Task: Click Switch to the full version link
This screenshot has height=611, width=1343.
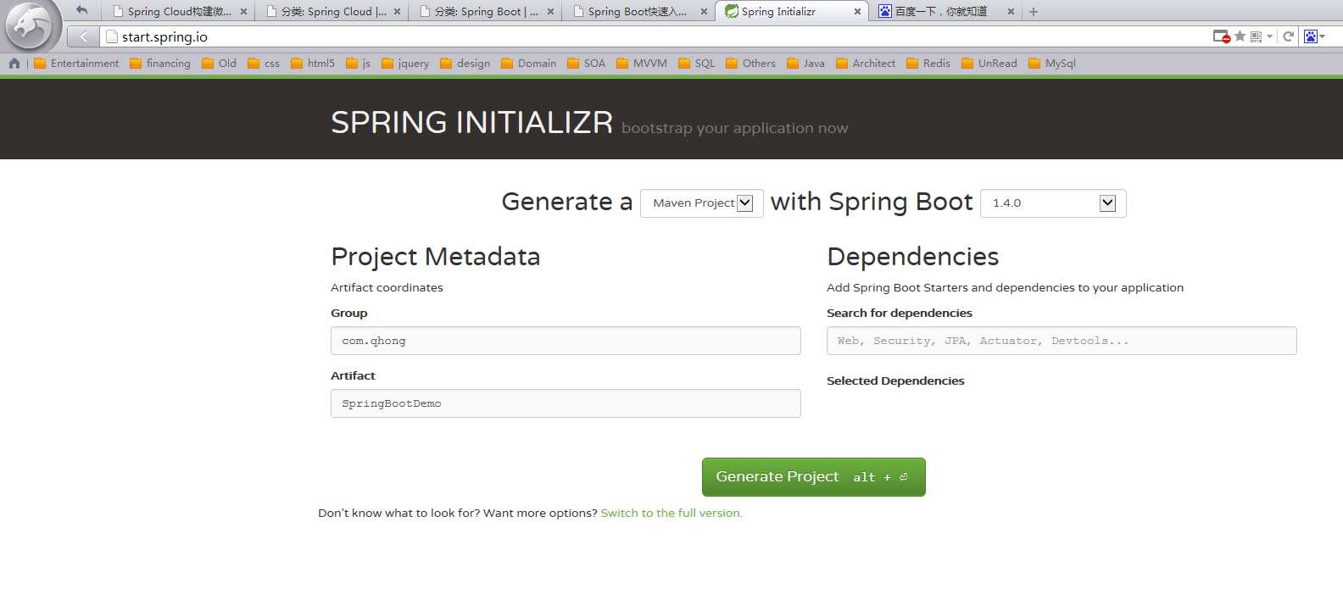Action: [671, 513]
